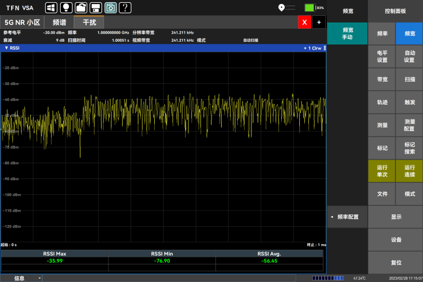Screen dimensions: 423x282
Task: Open the 标记搜索 marker search button
Action: 409,148
